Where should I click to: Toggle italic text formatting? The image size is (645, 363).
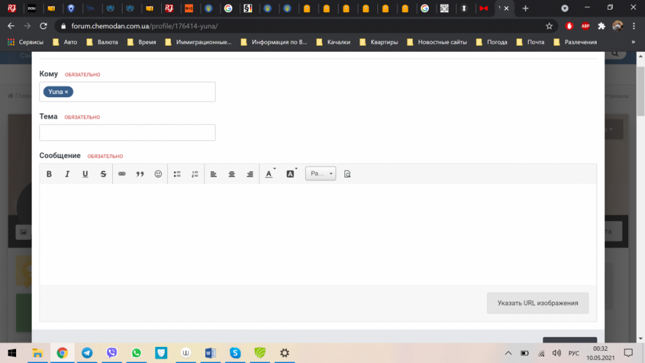point(67,174)
